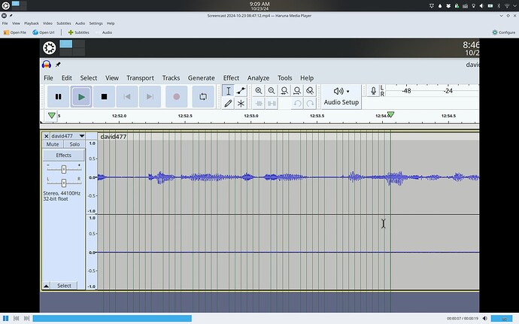This screenshot has height=324, width=519.
Task: Click Audacity's Zoom Out magnifier
Action: click(272, 91)
